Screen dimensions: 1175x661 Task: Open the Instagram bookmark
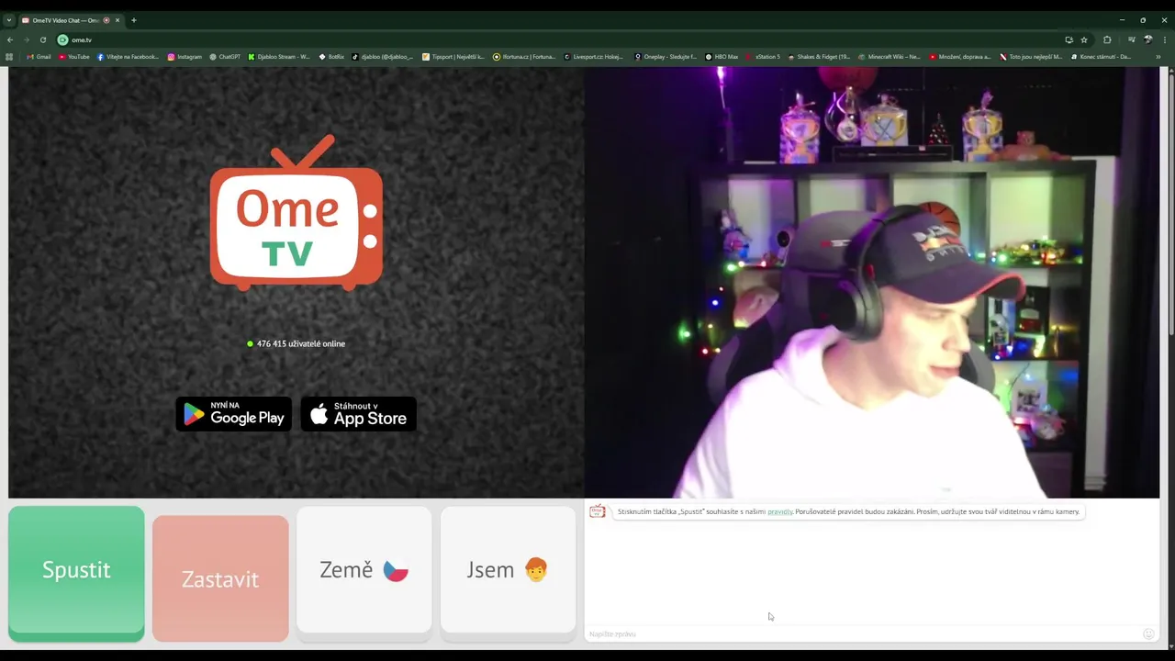pyautogui.click(x=185, y=57)
